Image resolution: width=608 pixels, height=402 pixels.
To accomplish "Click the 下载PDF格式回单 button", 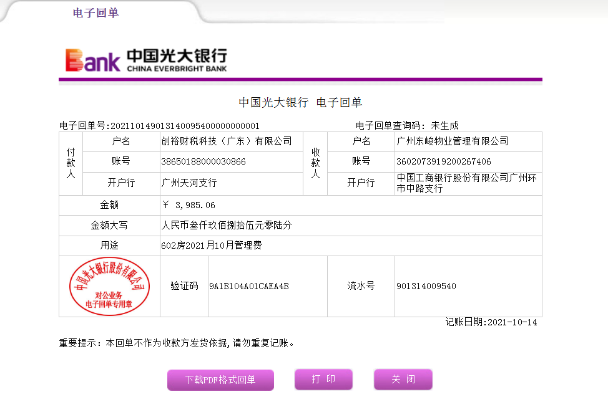I will tap(220, 380).
